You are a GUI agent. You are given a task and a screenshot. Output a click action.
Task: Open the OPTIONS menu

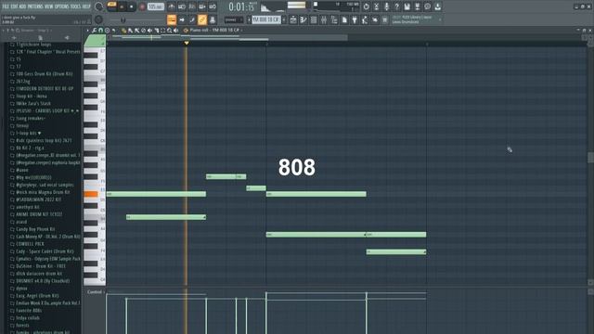[x=62, y=6]
